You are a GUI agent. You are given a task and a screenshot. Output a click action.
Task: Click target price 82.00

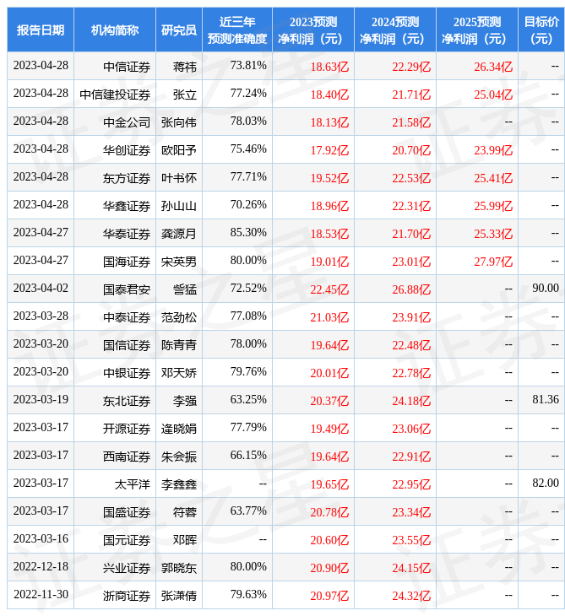tap(546, 483)
